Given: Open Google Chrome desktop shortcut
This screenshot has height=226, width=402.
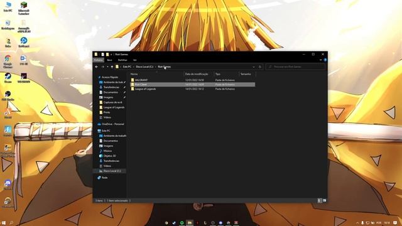Looking at the screenshot, I should [x=8, y=62].
